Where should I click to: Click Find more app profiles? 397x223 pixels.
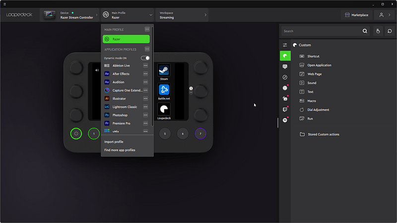(120, 150)
